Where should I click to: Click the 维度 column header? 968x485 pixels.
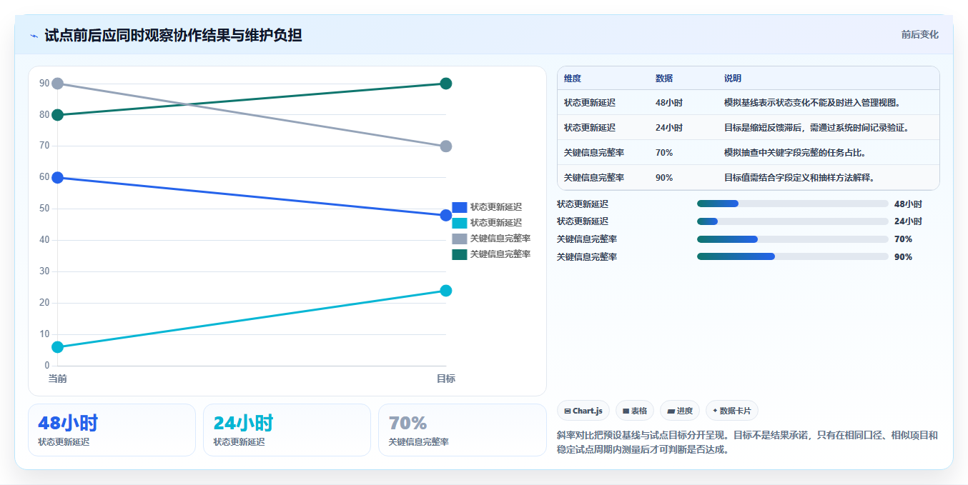(x=573, y=79)
